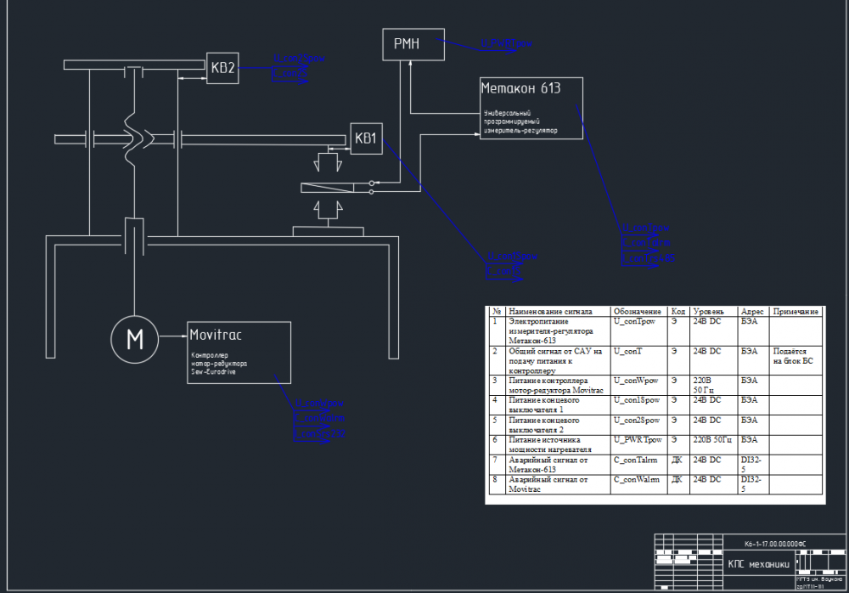Click the Movitrac controller block
This screenshot has height=593, width=849.
[x=239, y=353]
